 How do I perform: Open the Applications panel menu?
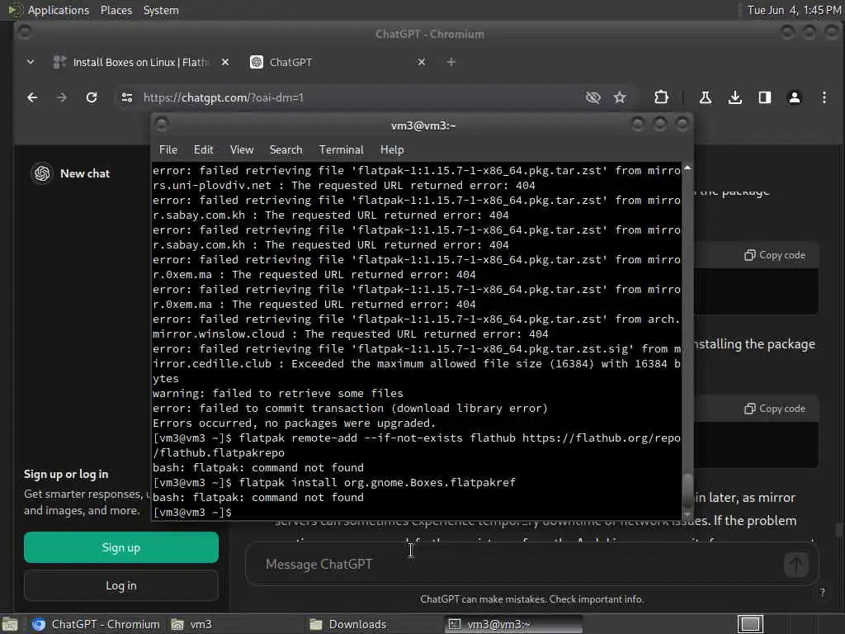(x=59, y=10)
